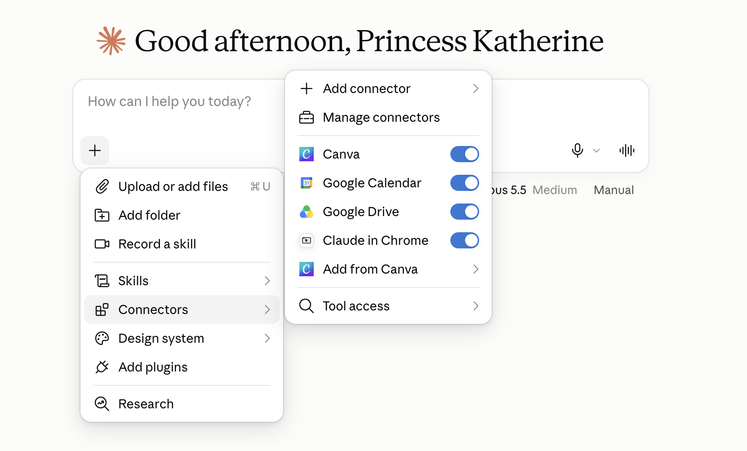
Task: Choose Record a skill menu entry
Action: point(182,244)
